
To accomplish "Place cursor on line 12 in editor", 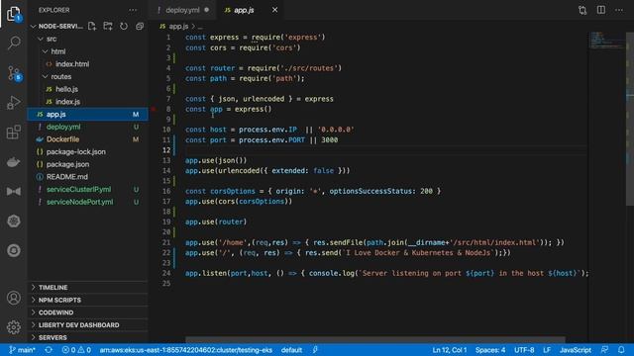I will [x=384, y=150].
